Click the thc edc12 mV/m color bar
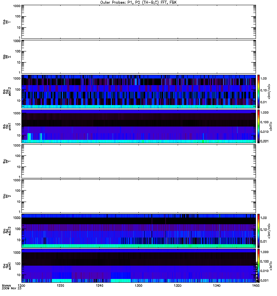This screenshot has height=296, width=277. [x=259, y=231]
